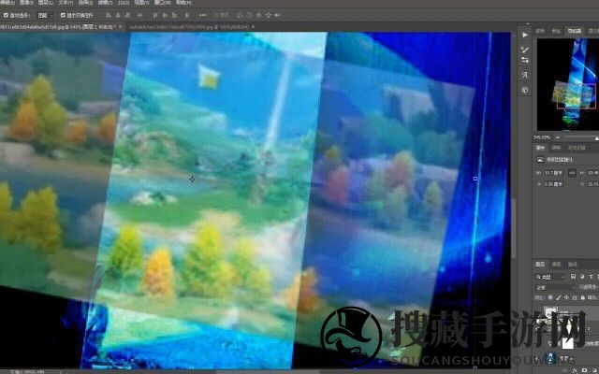Click the W width field in Properties
Viewport: 599px width, 374px height.
(553, 173)
